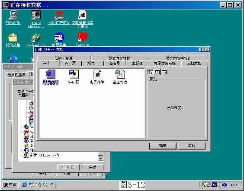244x191 pixels.
Task: Switch template list to list view
Action: coord(157,72)
